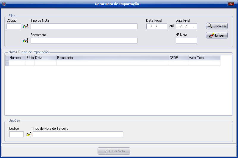Click the CFOP column header
238x158 pixels.
click(x=178, y=58)
